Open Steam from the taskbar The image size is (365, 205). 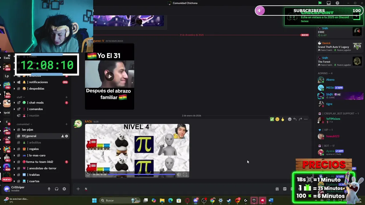coord(229,200)
